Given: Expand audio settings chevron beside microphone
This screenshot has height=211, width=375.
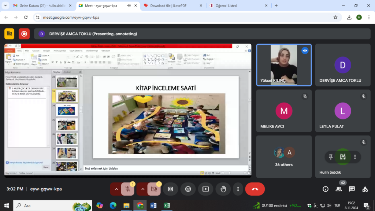Looking at the screenshot, I should (x=116, y=189).
